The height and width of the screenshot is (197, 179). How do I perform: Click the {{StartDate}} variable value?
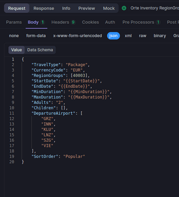[x=81, y=81]
